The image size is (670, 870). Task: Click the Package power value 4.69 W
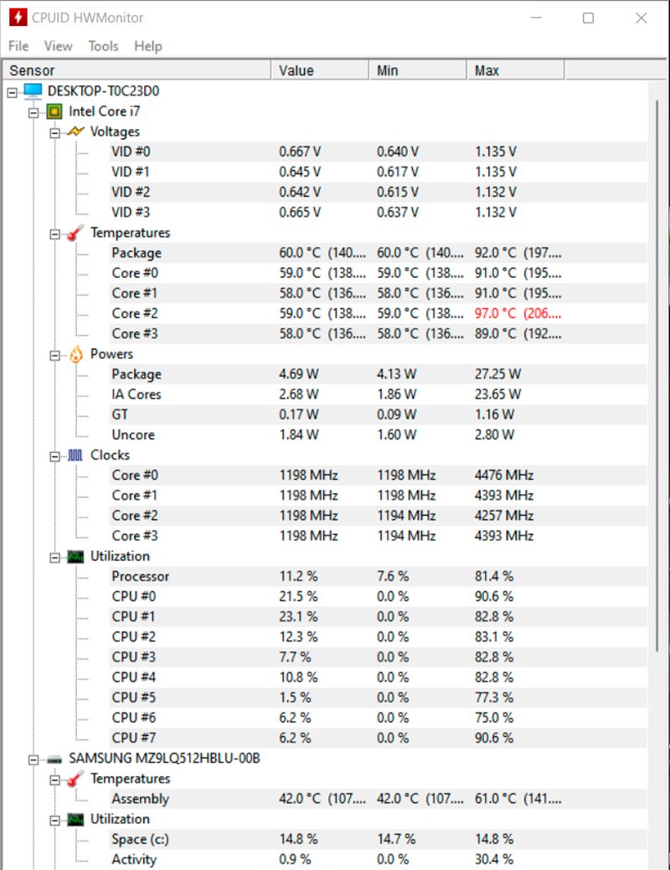[299, 374]
